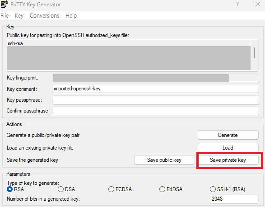
Task: Select the DSA key type
Action: click(66, 189)
